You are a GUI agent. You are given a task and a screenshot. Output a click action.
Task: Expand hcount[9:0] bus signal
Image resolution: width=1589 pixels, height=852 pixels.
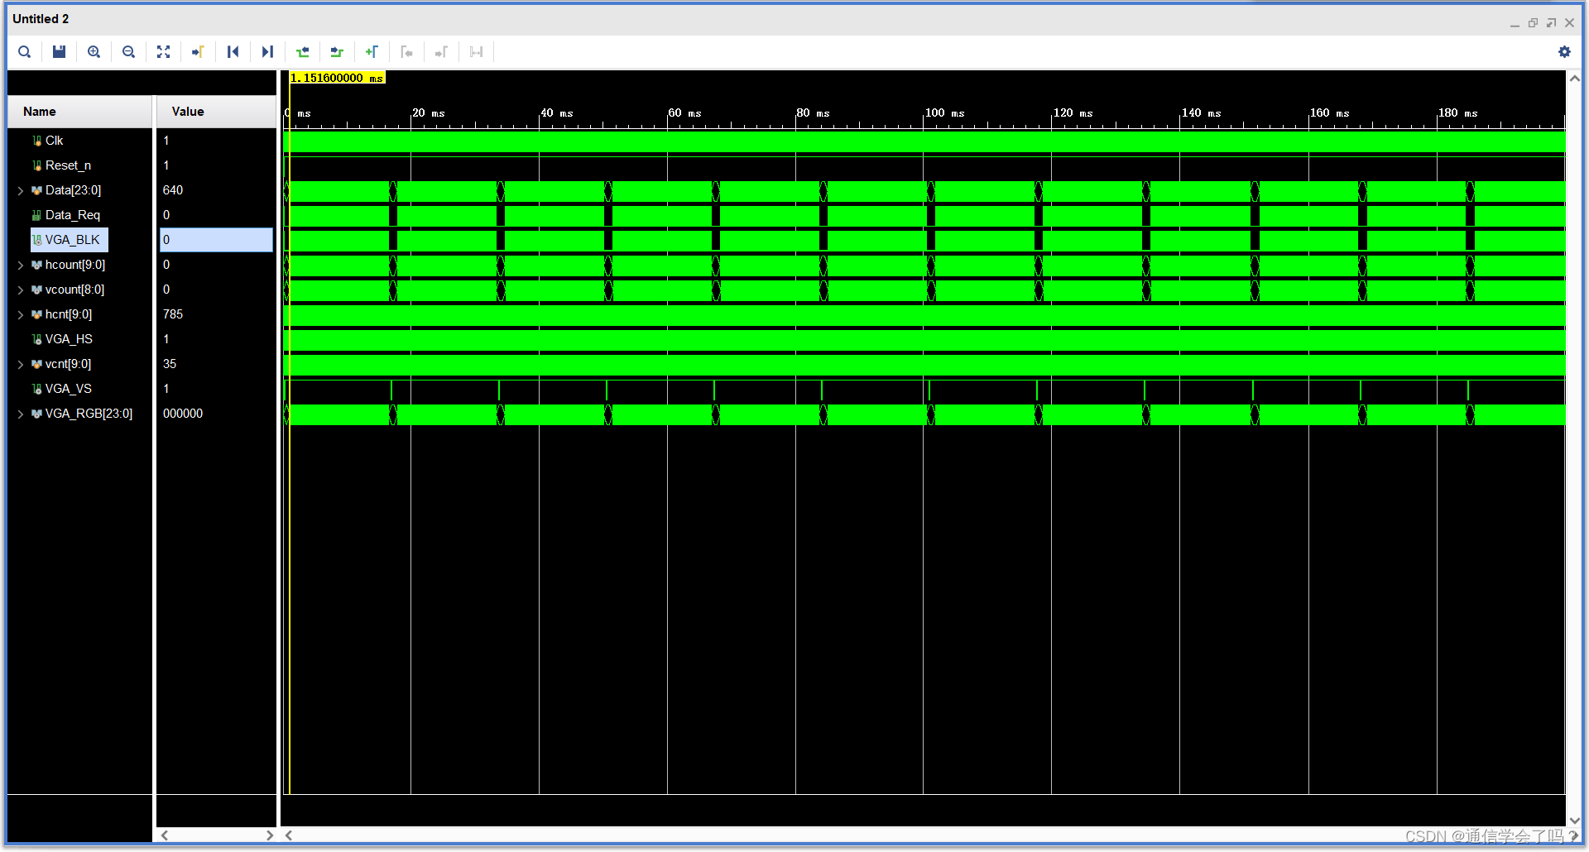[x=21, y=266]
